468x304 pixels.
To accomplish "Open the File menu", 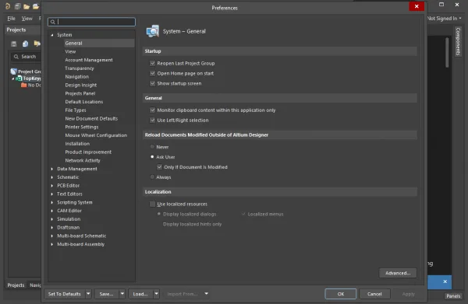I will pos(12,19).
